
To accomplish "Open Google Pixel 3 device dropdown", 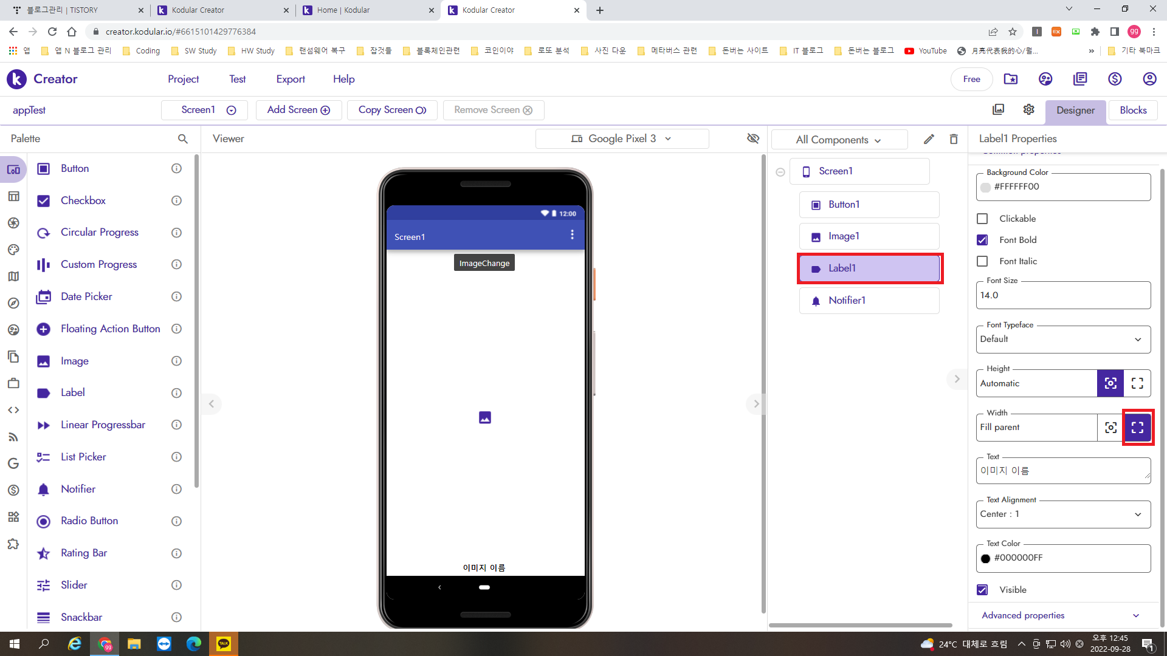I will [x=622, y=138].
